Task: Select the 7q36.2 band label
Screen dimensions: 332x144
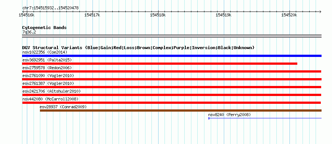Action: [29, 32]
